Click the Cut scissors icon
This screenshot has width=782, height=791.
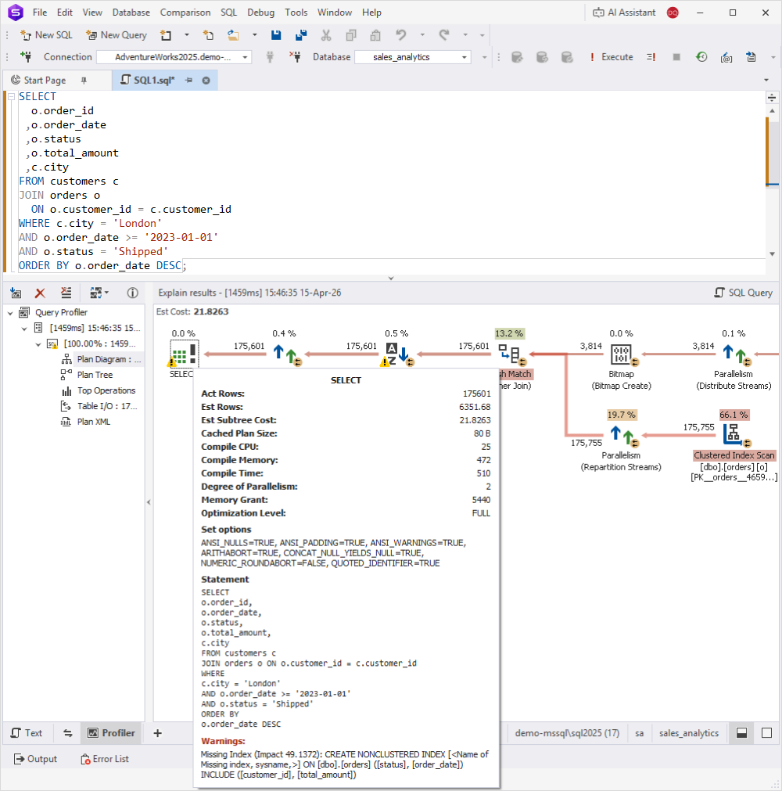coord(326,34)
